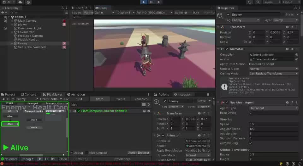Open the Action Browser
Screen dimensions: 303x166
139,153
